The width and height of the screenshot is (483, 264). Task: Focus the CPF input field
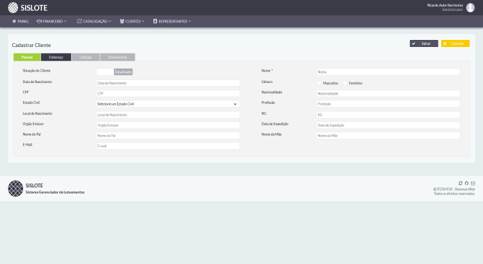pyautogui.click(x=168, y=93)
